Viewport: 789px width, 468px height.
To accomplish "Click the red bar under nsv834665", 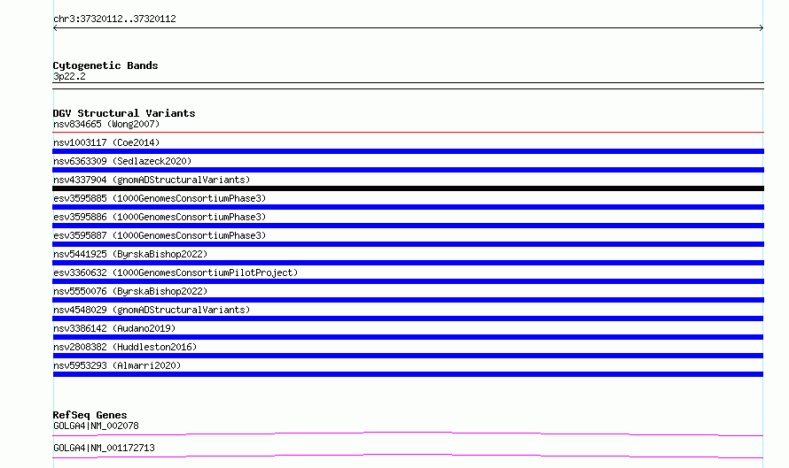I will click(408, 132).
